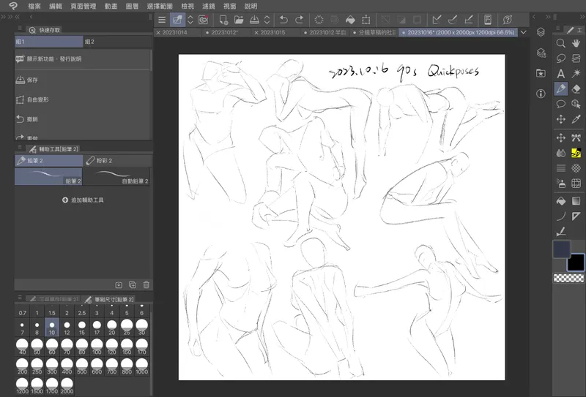Pick the eraser tool

coord(576,88)
